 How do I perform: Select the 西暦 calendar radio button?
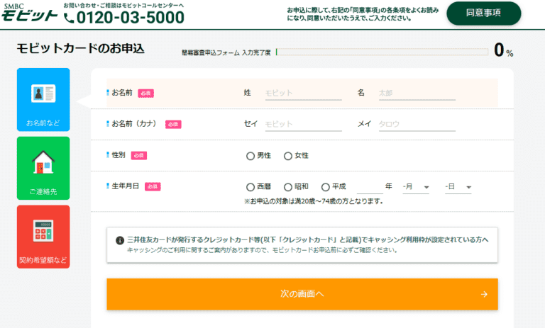pyautogui.click(x=251, y=188)
